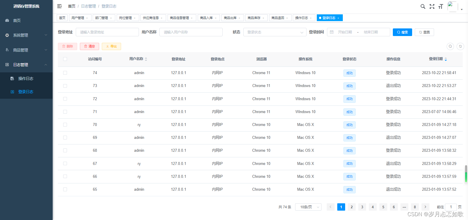Switch to the 商品入库 tab
468x220 pixels.
209,18
